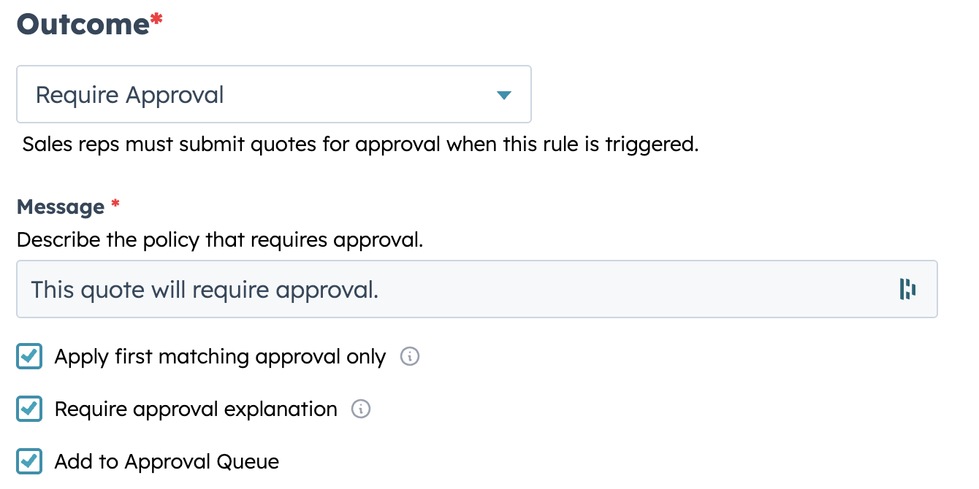Click the Outcome section heading
The height and width of the screenshot is (489, 979).
pyautogui.click(x=83, y=24)
